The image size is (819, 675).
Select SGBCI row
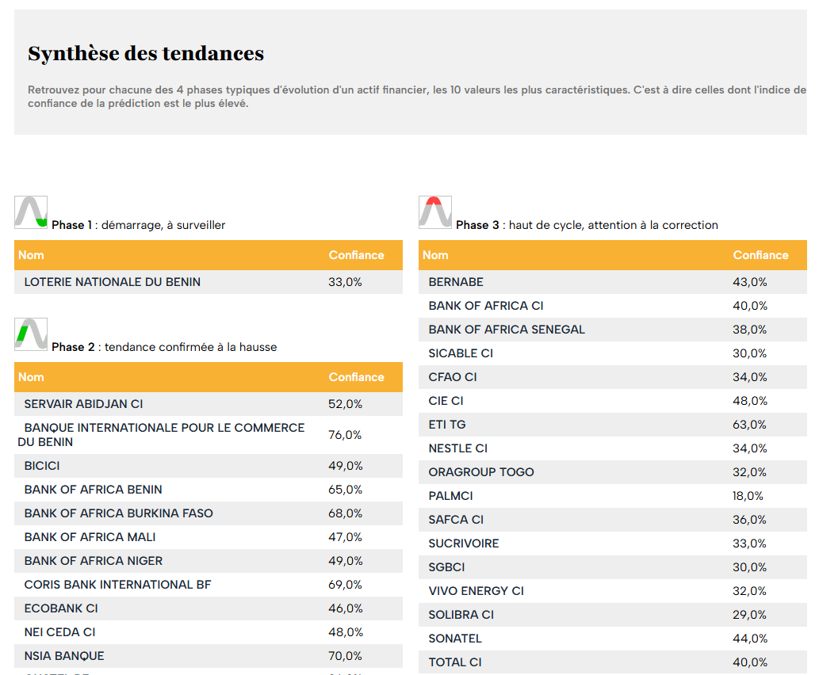[x=613, y=567]
